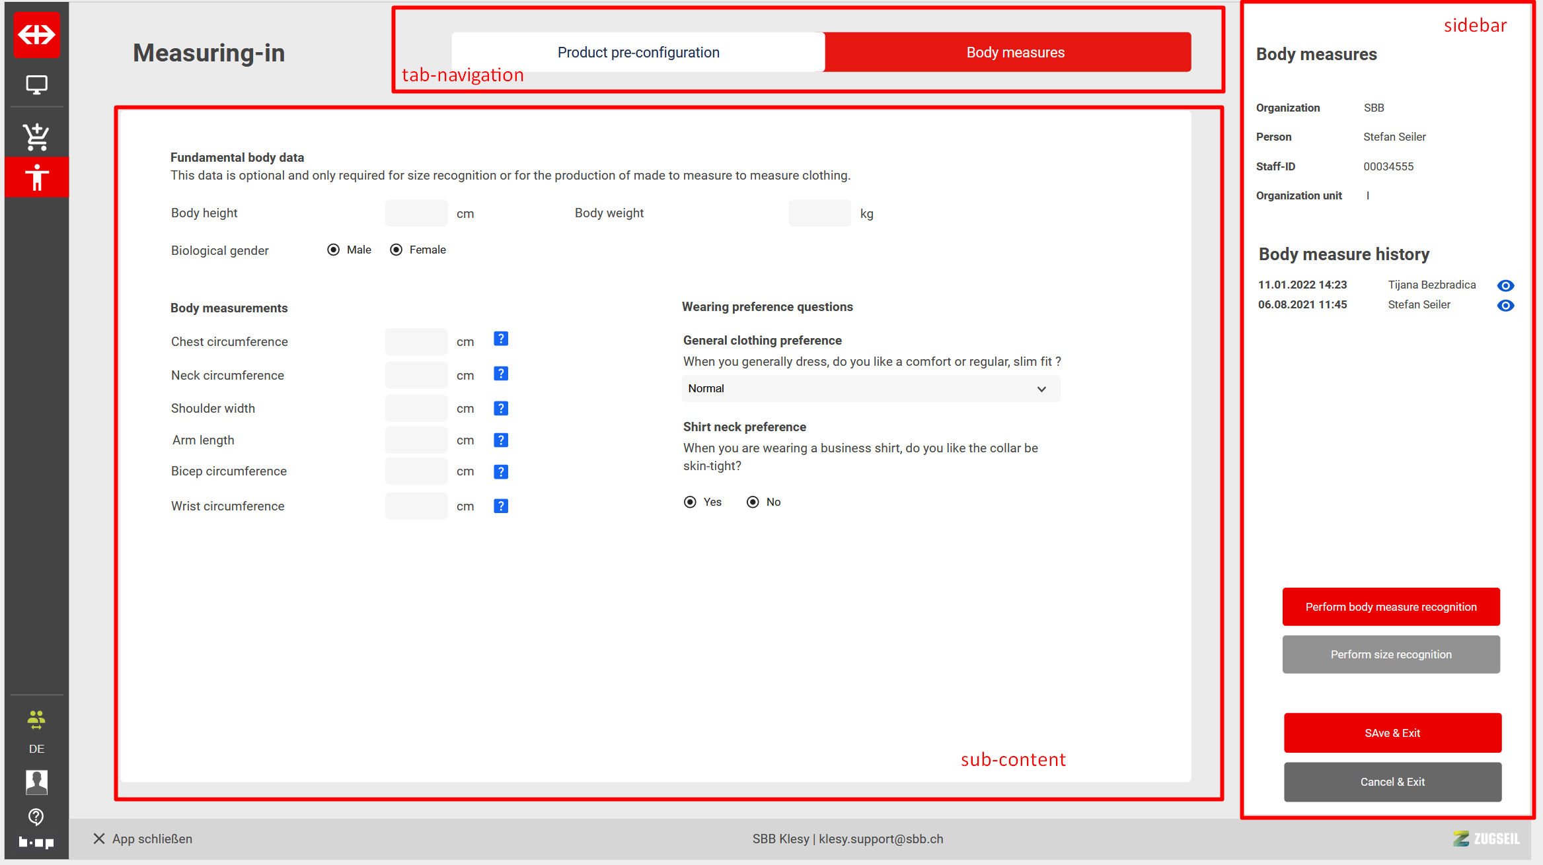The width and height of the screenshot is (1543, 865).
Task: View the 11.01.2022 body measure entry
Action: 1505,286
